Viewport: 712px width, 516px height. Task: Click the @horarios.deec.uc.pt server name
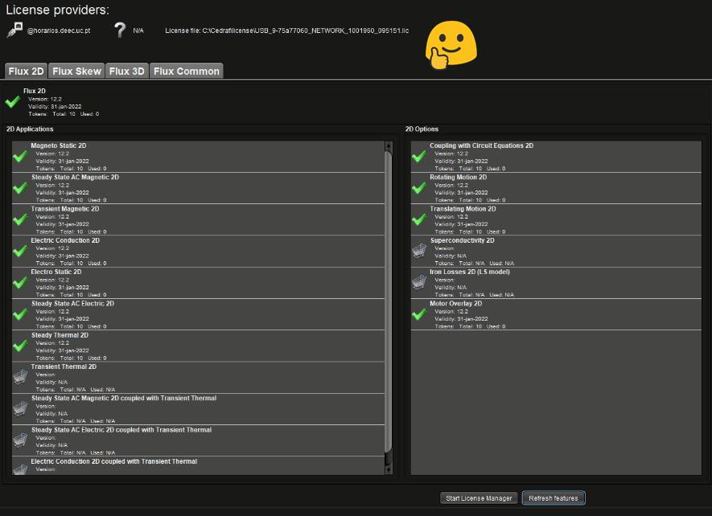click(x=59, y=31)
